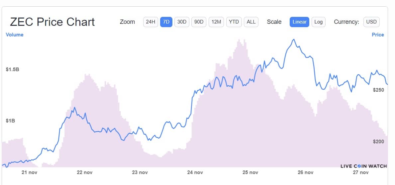Click the 26 nov date marker
Screen dimensions: 395x185
point(305,172)
